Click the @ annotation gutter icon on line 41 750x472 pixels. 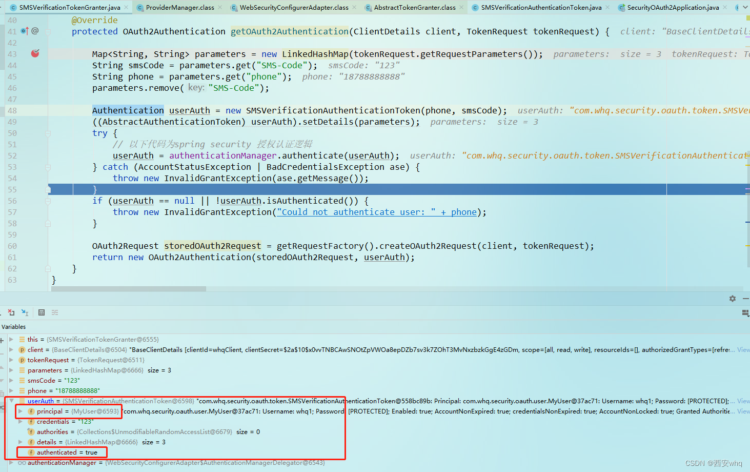tap(35, 31)
